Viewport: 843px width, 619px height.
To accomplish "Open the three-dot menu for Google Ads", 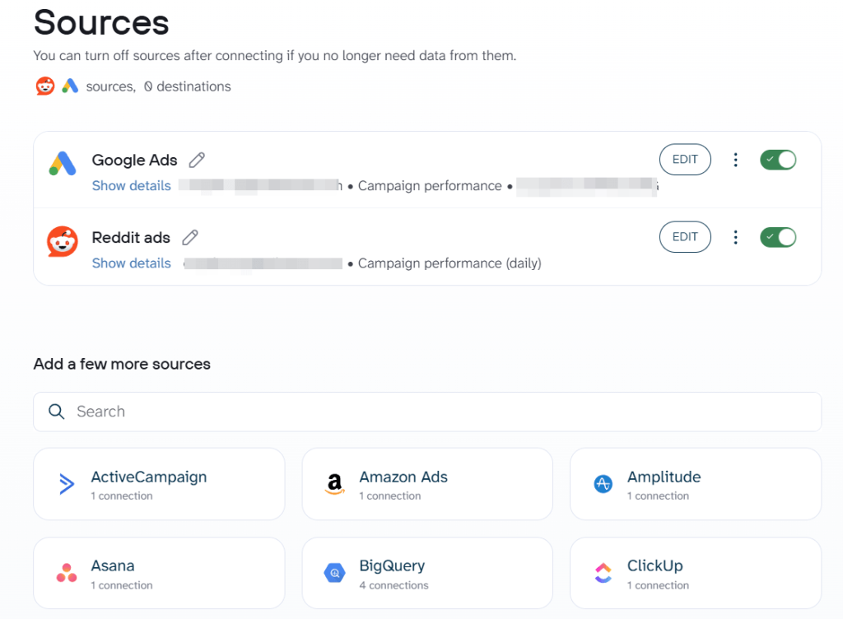I will tap(735, 159).
